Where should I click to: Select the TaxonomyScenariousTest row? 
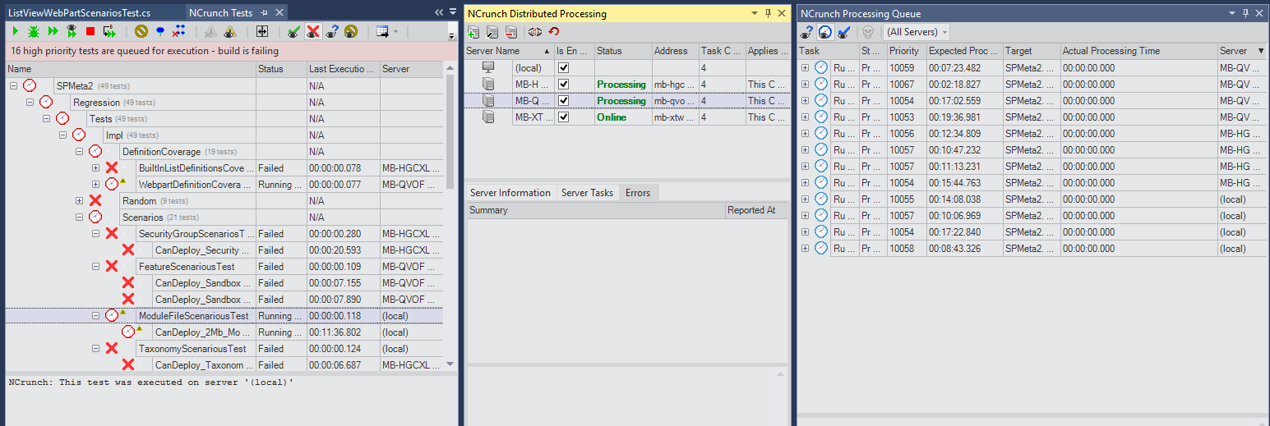(x=224, y=348)
